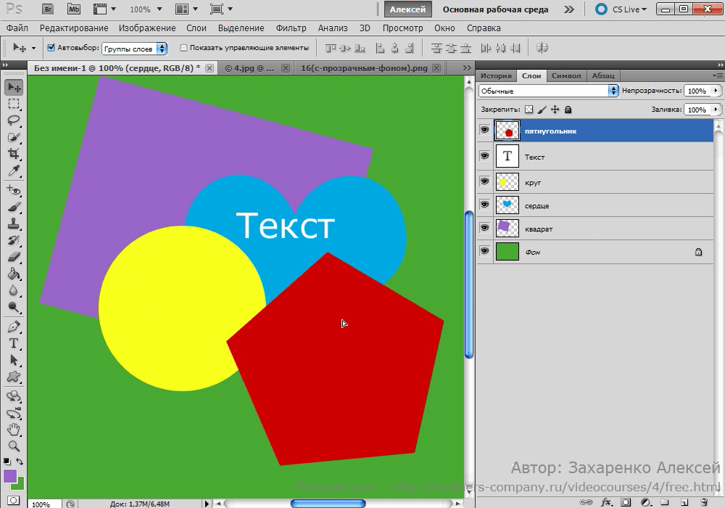Swap foreground and background colors

[x=20, y=462]
